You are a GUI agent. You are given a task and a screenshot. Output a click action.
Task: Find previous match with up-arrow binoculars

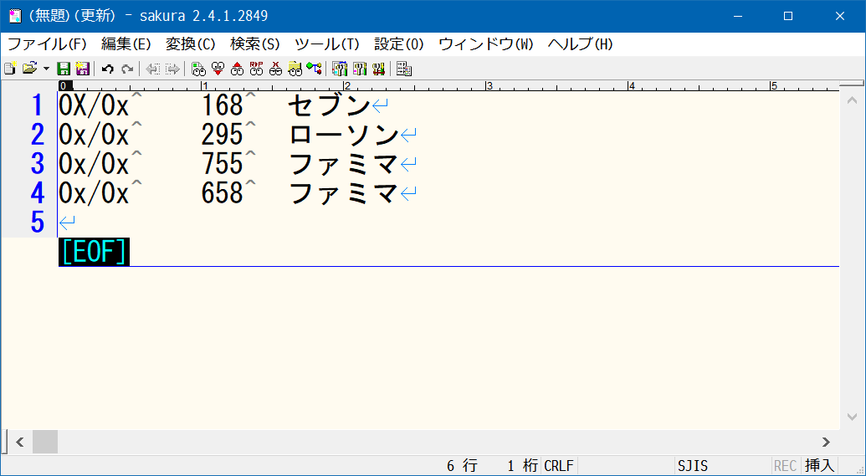click(237, 69)
